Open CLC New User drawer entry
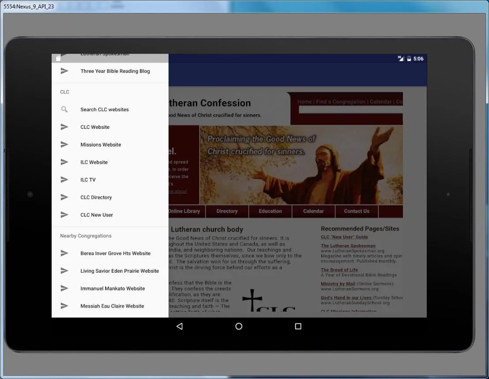The width and height of the screenshot is (489, 379). (x=110, y=215)
